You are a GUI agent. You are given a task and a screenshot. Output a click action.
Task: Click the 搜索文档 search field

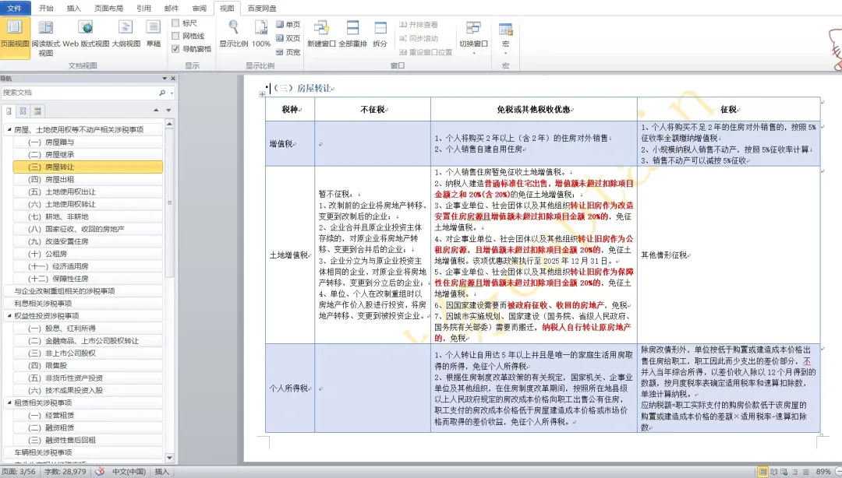coord(78,92)
